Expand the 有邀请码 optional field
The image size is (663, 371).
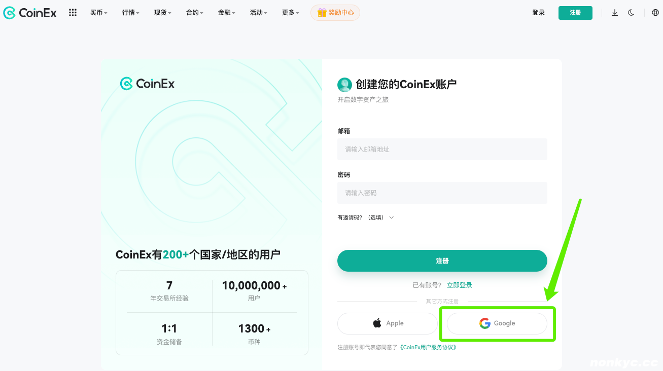(366, 217)
